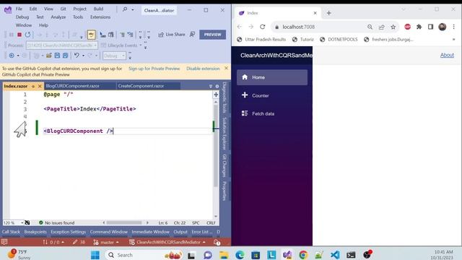Open the DOTNETPOOLS bookmark
This screenshot has width=462, height=260.
click(339, 40)
